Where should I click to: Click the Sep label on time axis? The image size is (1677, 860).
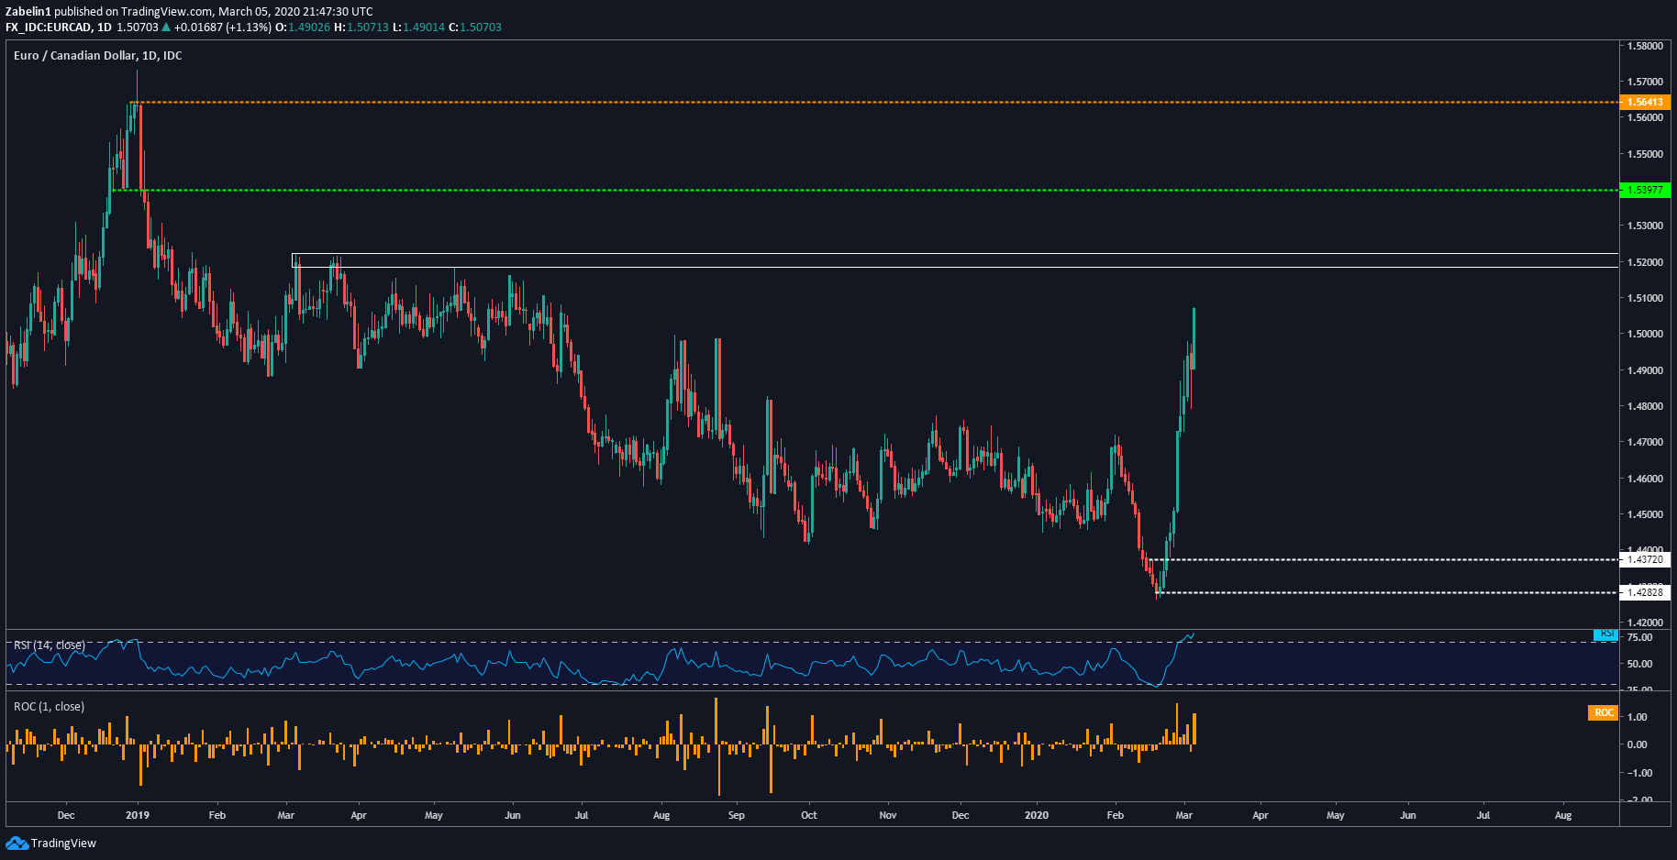[x=737, y=815]
